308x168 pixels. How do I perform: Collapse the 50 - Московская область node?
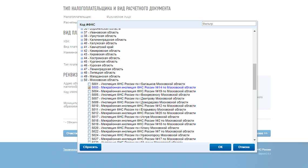point(82,80)
